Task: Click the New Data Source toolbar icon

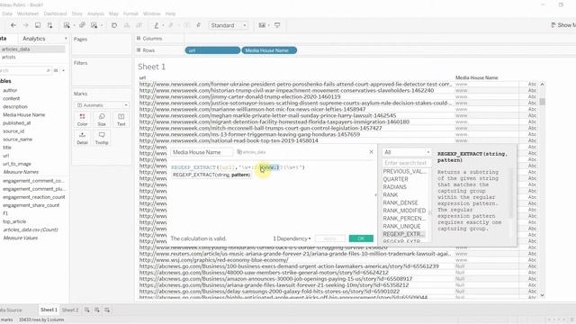Action: coord(50,25)
